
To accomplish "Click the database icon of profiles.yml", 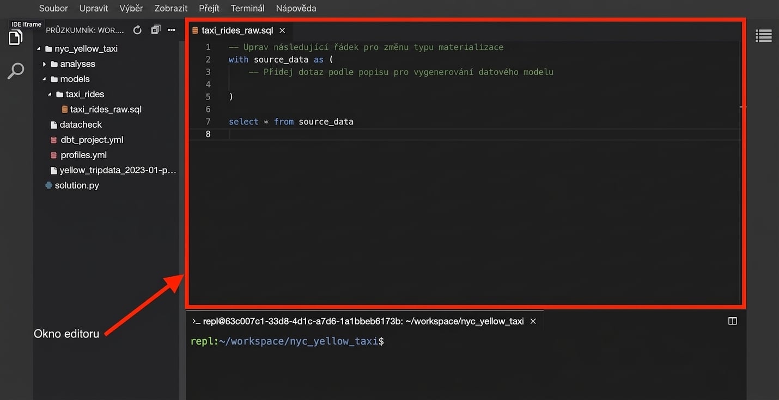I will click(x=53, y=155).
